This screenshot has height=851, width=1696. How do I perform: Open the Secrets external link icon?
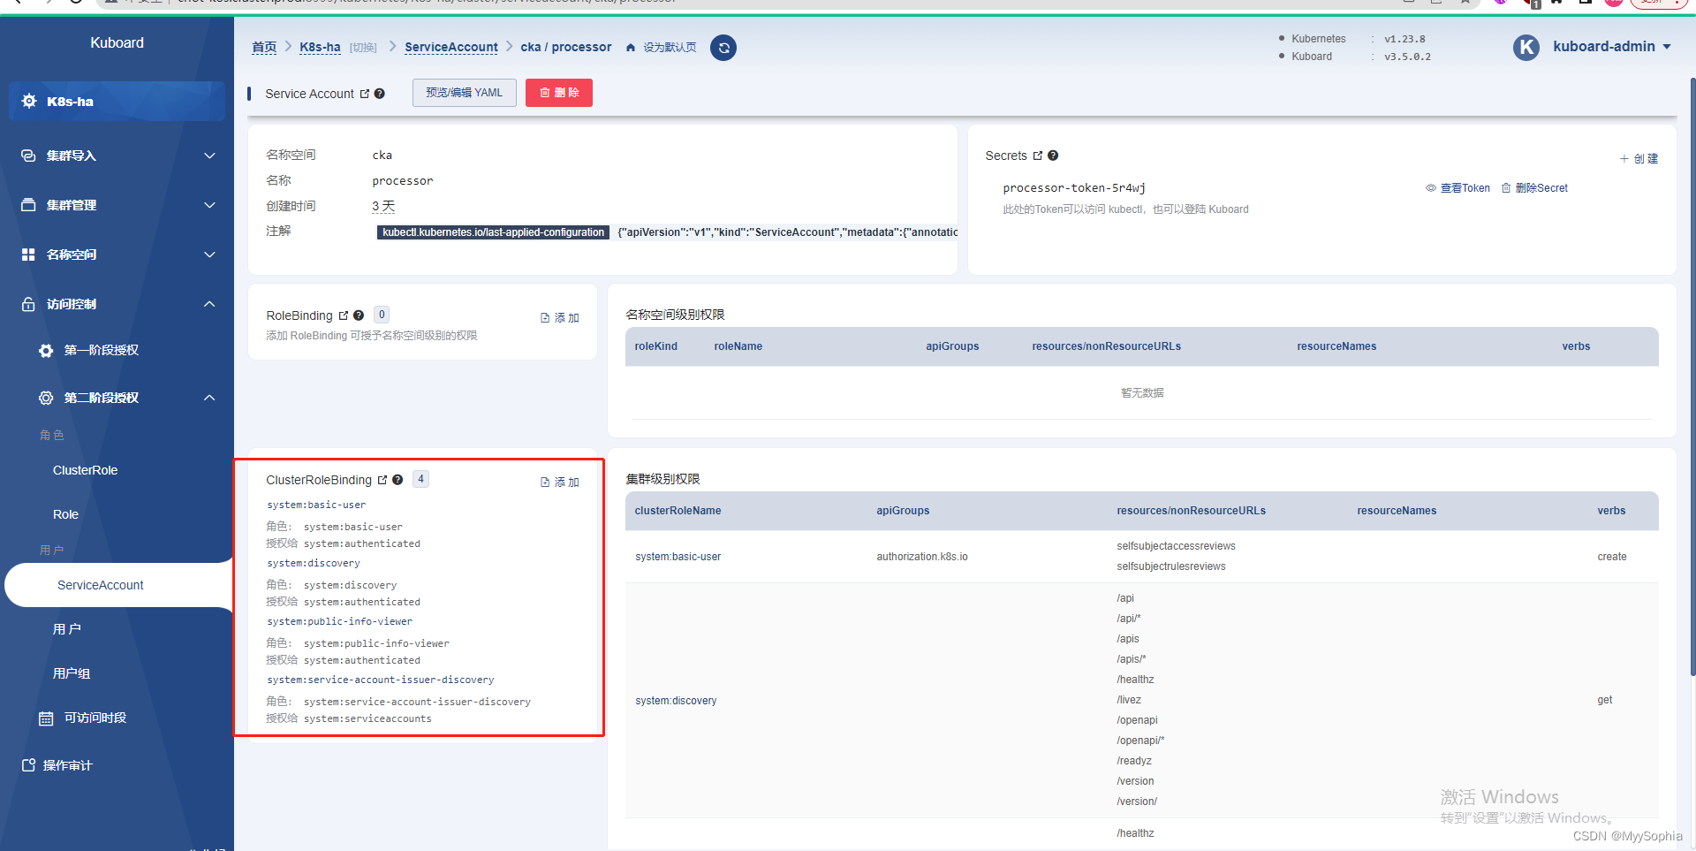(x=1038, y=156)
